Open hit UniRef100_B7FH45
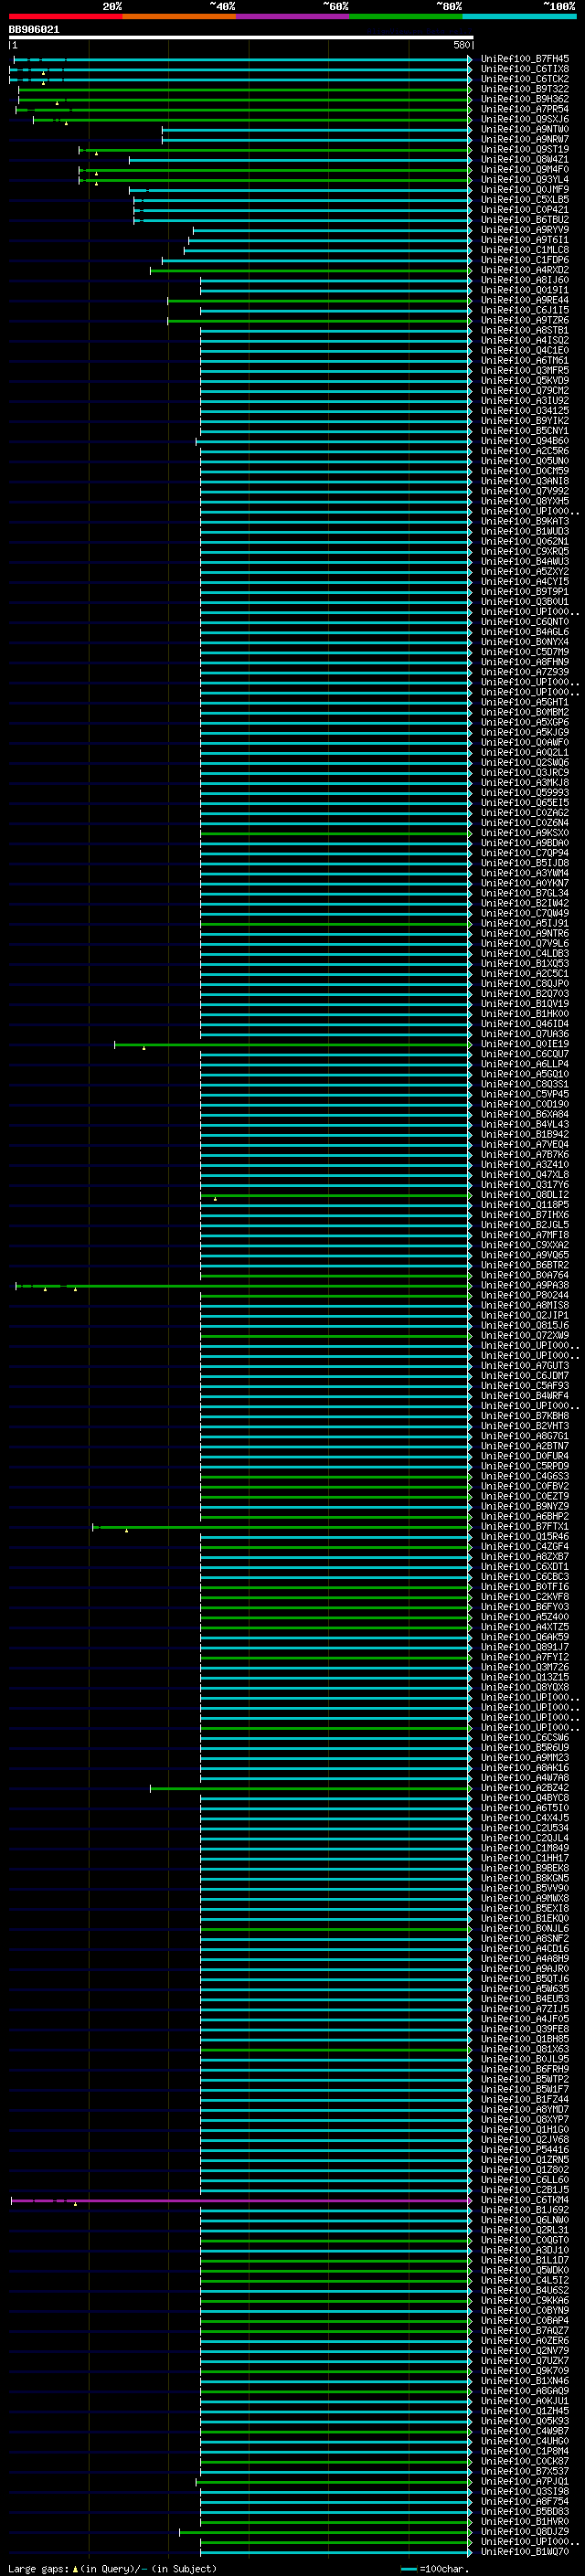585x2576 pixels. (524, 59)
